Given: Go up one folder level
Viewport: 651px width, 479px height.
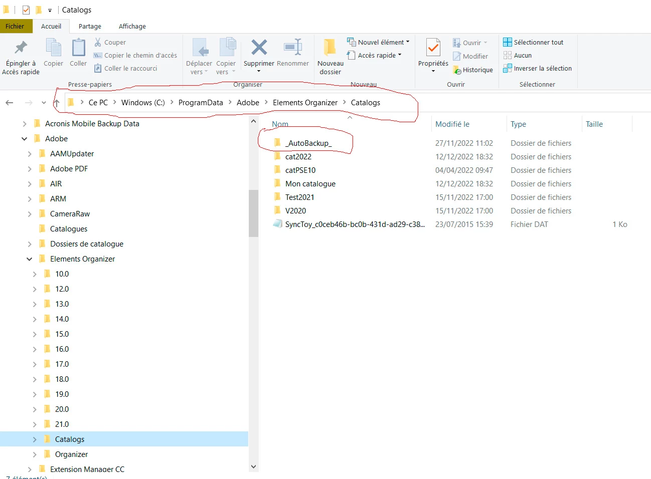Looking at the screenshot, I should (57, 103).
